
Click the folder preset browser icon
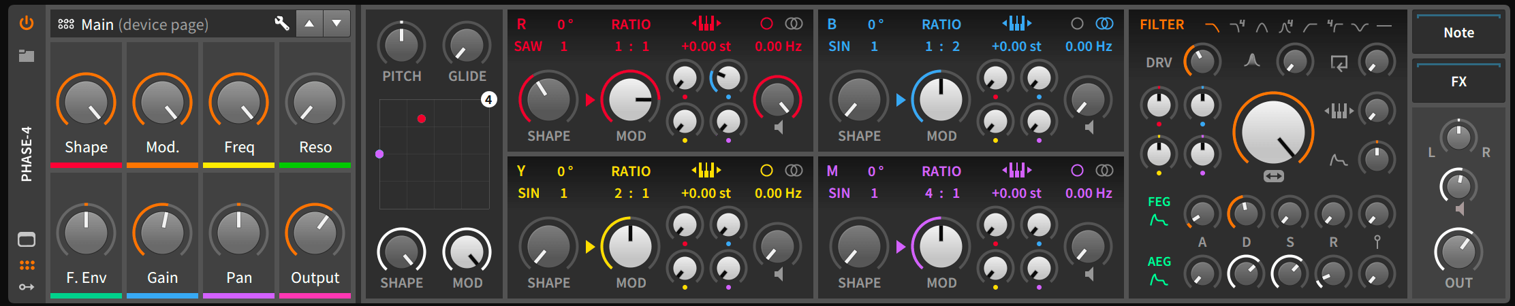click(x=27, y=56)
